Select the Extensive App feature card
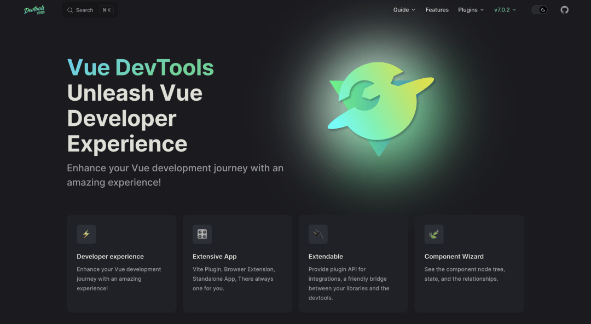The image size is (591, 324). (237, 263)
